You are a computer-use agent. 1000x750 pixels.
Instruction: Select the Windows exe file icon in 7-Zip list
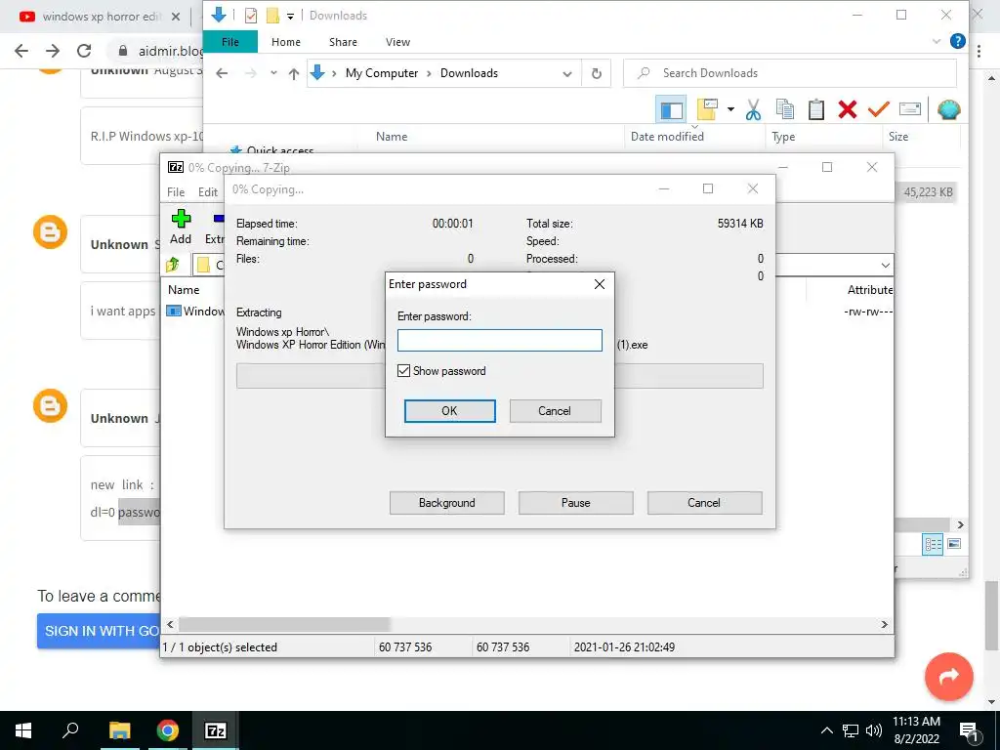174,312
